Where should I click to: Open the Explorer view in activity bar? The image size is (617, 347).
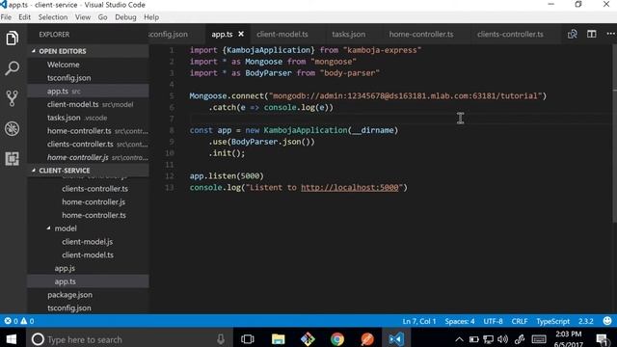[12, 39]
